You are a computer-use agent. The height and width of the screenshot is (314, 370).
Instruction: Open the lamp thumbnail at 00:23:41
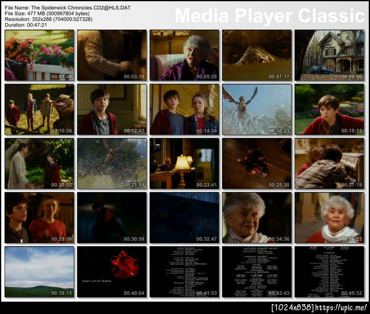[184, 163]
